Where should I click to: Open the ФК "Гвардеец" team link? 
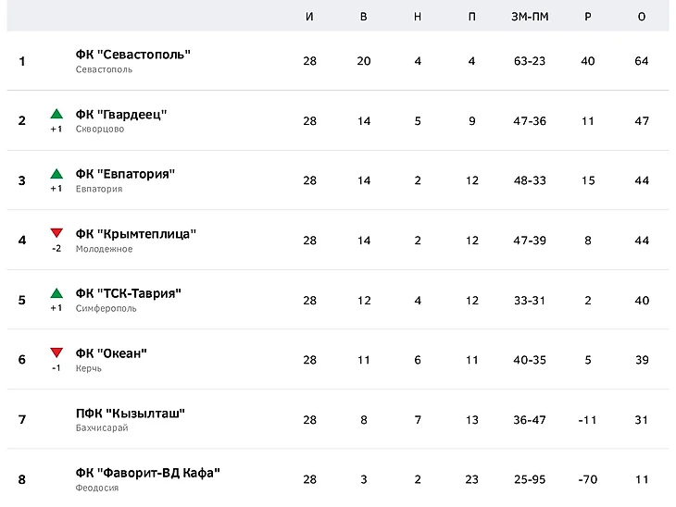click(121, 115)
